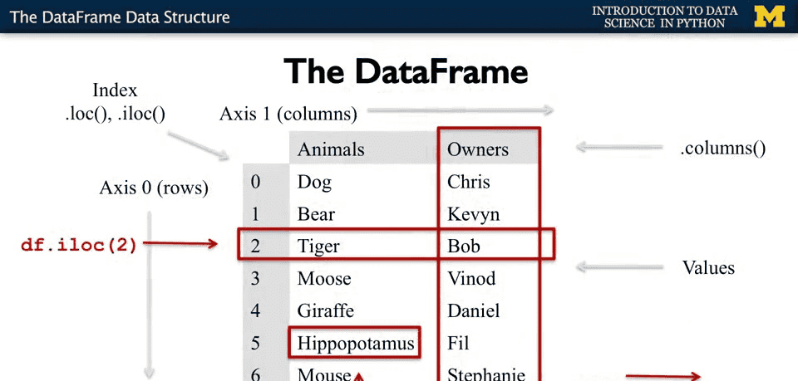The width and height of the screenshot is (798, 381).
Task: Click the Hippopotamus cell
Action: [x=355, y=343]
